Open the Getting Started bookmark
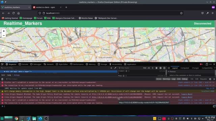The image size is (216, 121). click(x=10, y=18)
